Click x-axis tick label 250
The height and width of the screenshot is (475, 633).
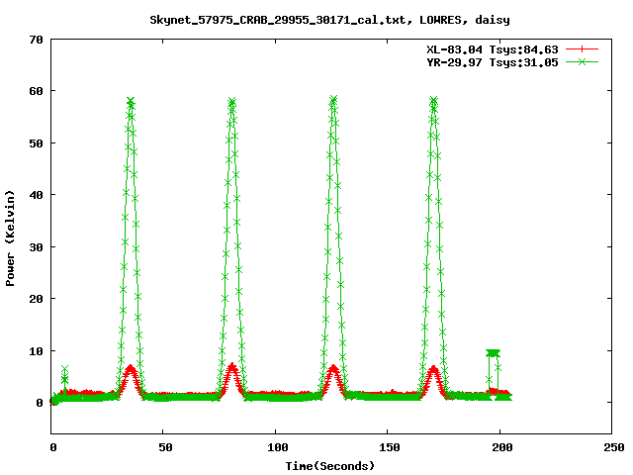[614, 447]
